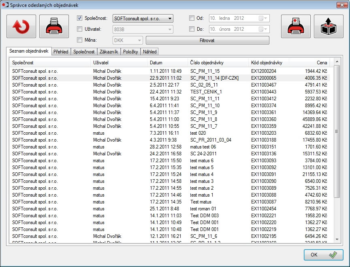The image size is (350, 267).
Task: Expand the SOFTconsult company dropdown
Action: pyautogui.click(x=170, y=18)
